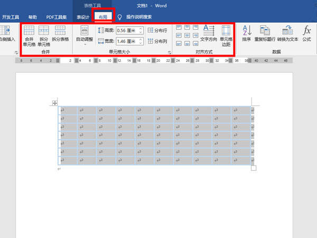
Task: Switch to the Table Design (表设计) tab
Action: pos(82,17)
